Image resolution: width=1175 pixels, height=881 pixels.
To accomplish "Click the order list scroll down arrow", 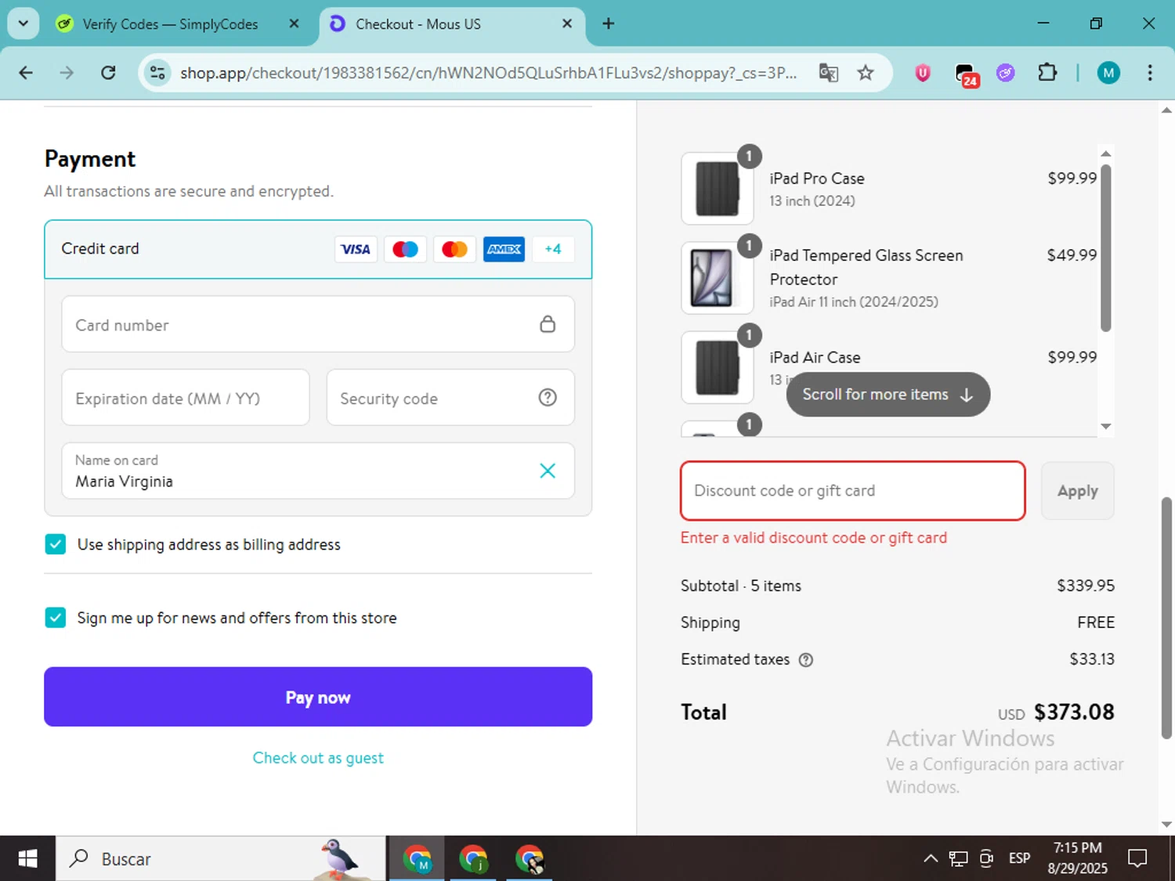I will [x=1105, y=427].
